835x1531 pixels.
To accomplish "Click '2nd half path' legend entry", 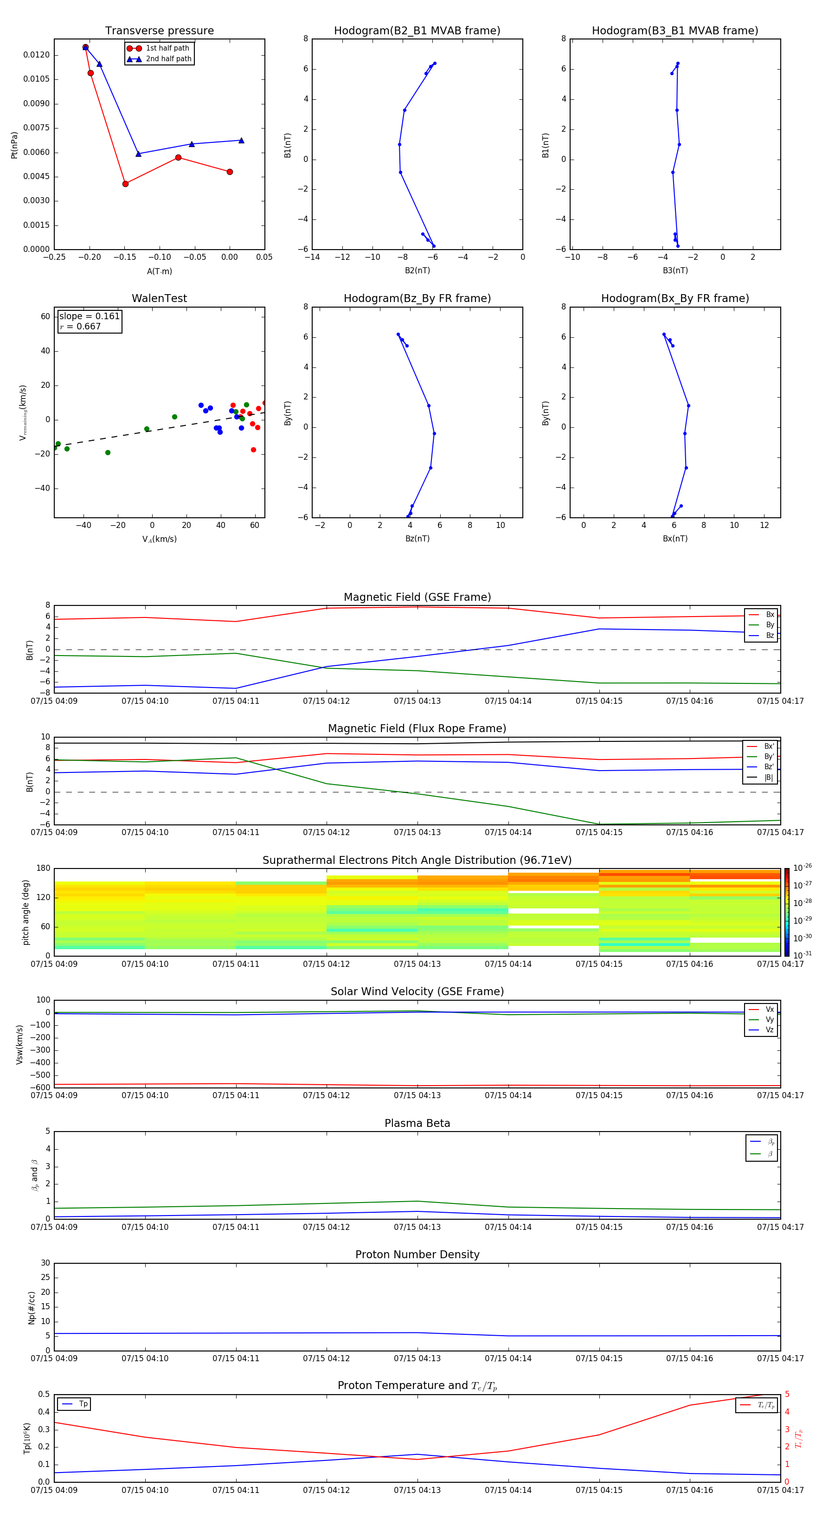I will pos(159,59).
